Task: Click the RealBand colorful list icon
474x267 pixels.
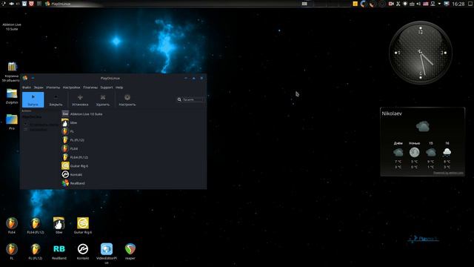Action: click(x=65, y=183)
